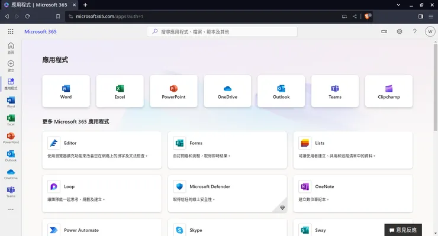
Task: Open the Skype app icon
Action: pyautogui.click(x=179, y=230)
